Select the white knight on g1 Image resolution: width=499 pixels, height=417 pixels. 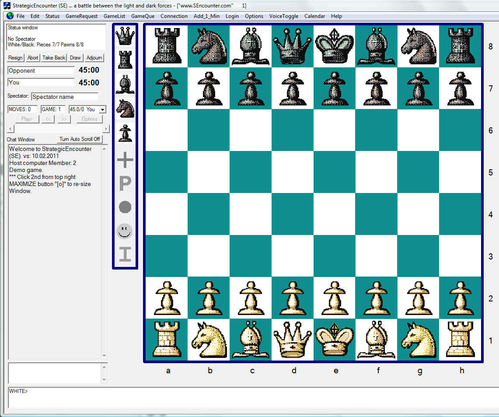click(418, 339)
